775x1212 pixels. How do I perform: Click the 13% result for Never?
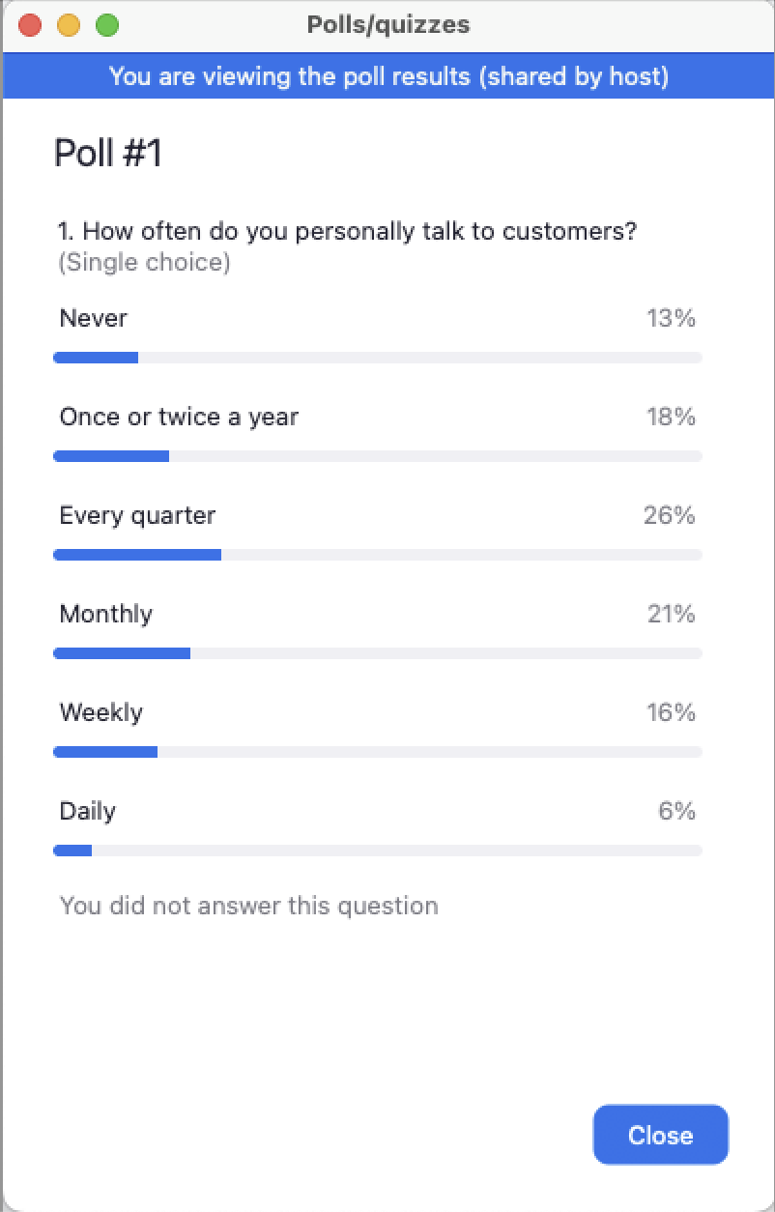coord(671,317)
